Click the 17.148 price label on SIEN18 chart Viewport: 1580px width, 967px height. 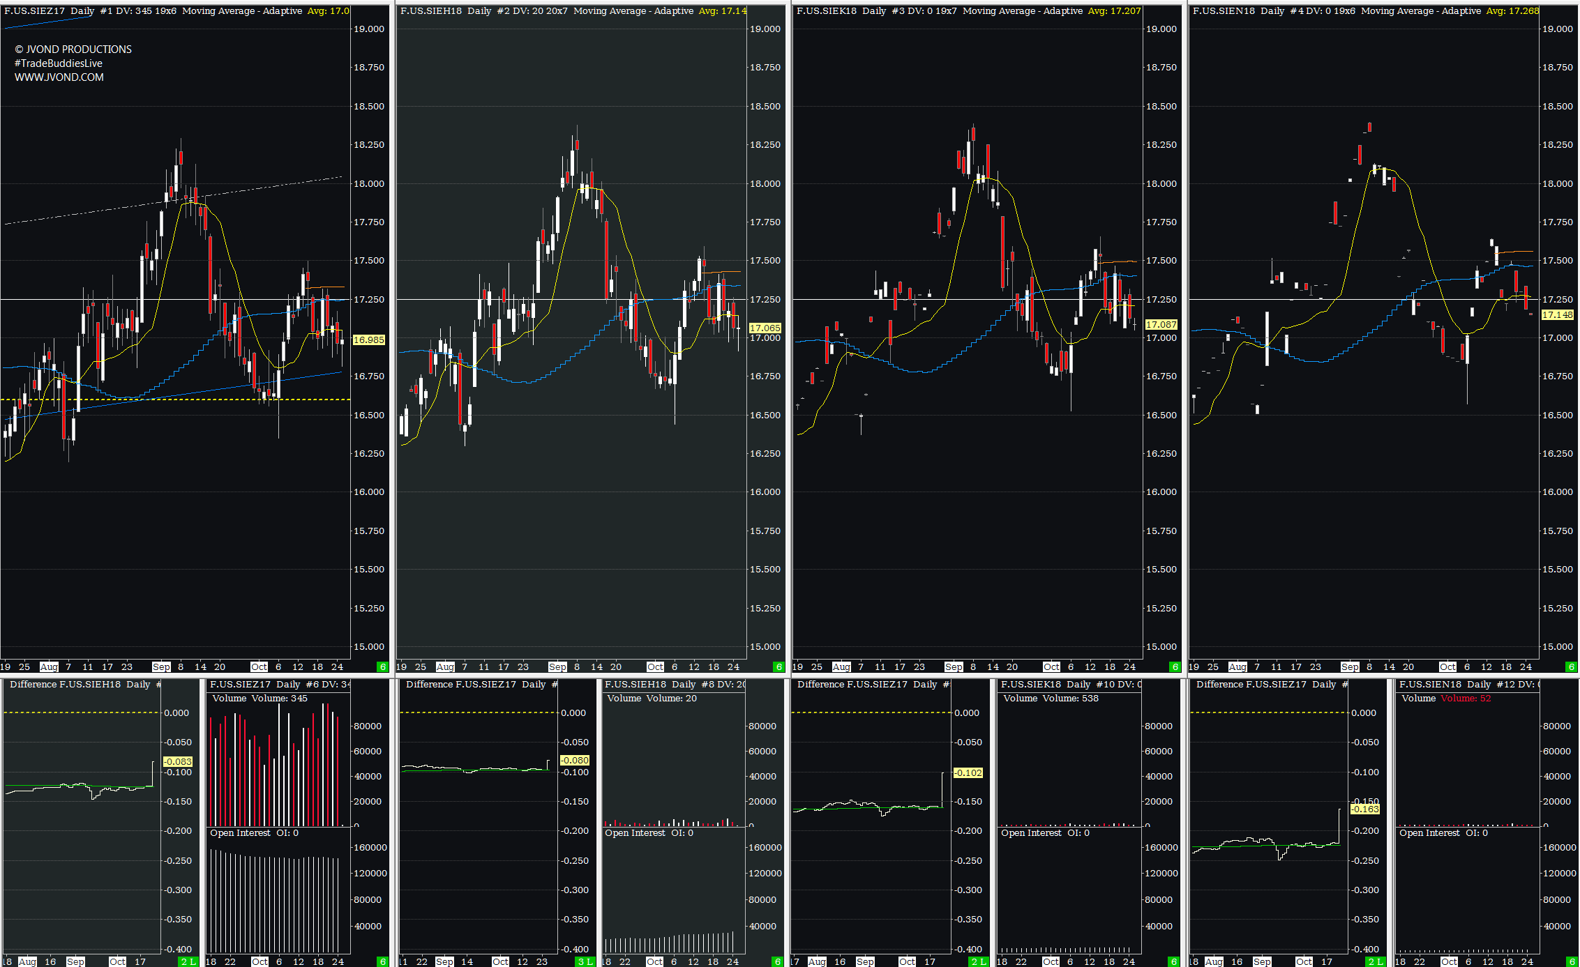tap(1557, 315)
